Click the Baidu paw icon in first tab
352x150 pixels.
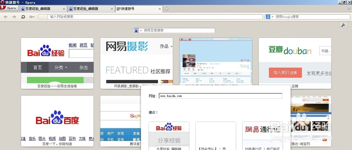pos(23,9)
